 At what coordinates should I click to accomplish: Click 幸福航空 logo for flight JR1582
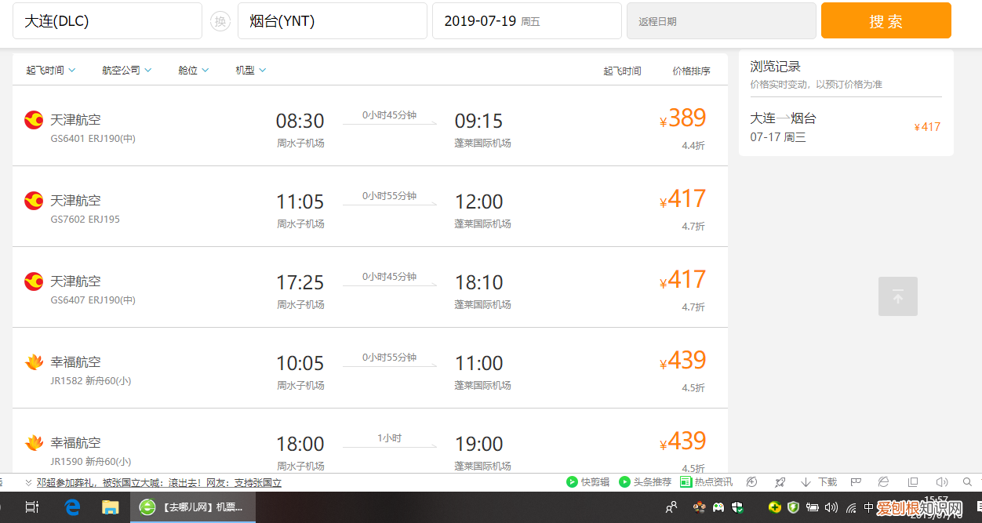[x=34, y=362]
